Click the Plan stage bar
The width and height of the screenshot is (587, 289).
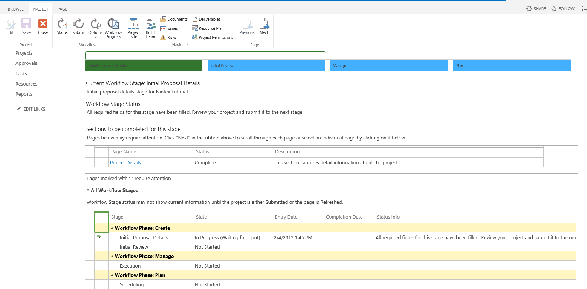(x=512, y=65)
